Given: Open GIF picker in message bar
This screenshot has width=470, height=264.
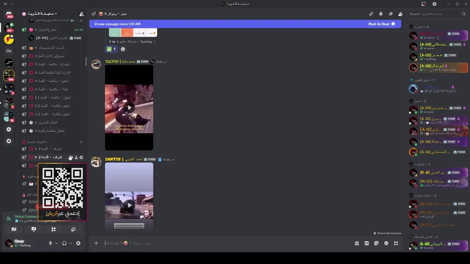Looking at the screenshot, I should [366, 243].
